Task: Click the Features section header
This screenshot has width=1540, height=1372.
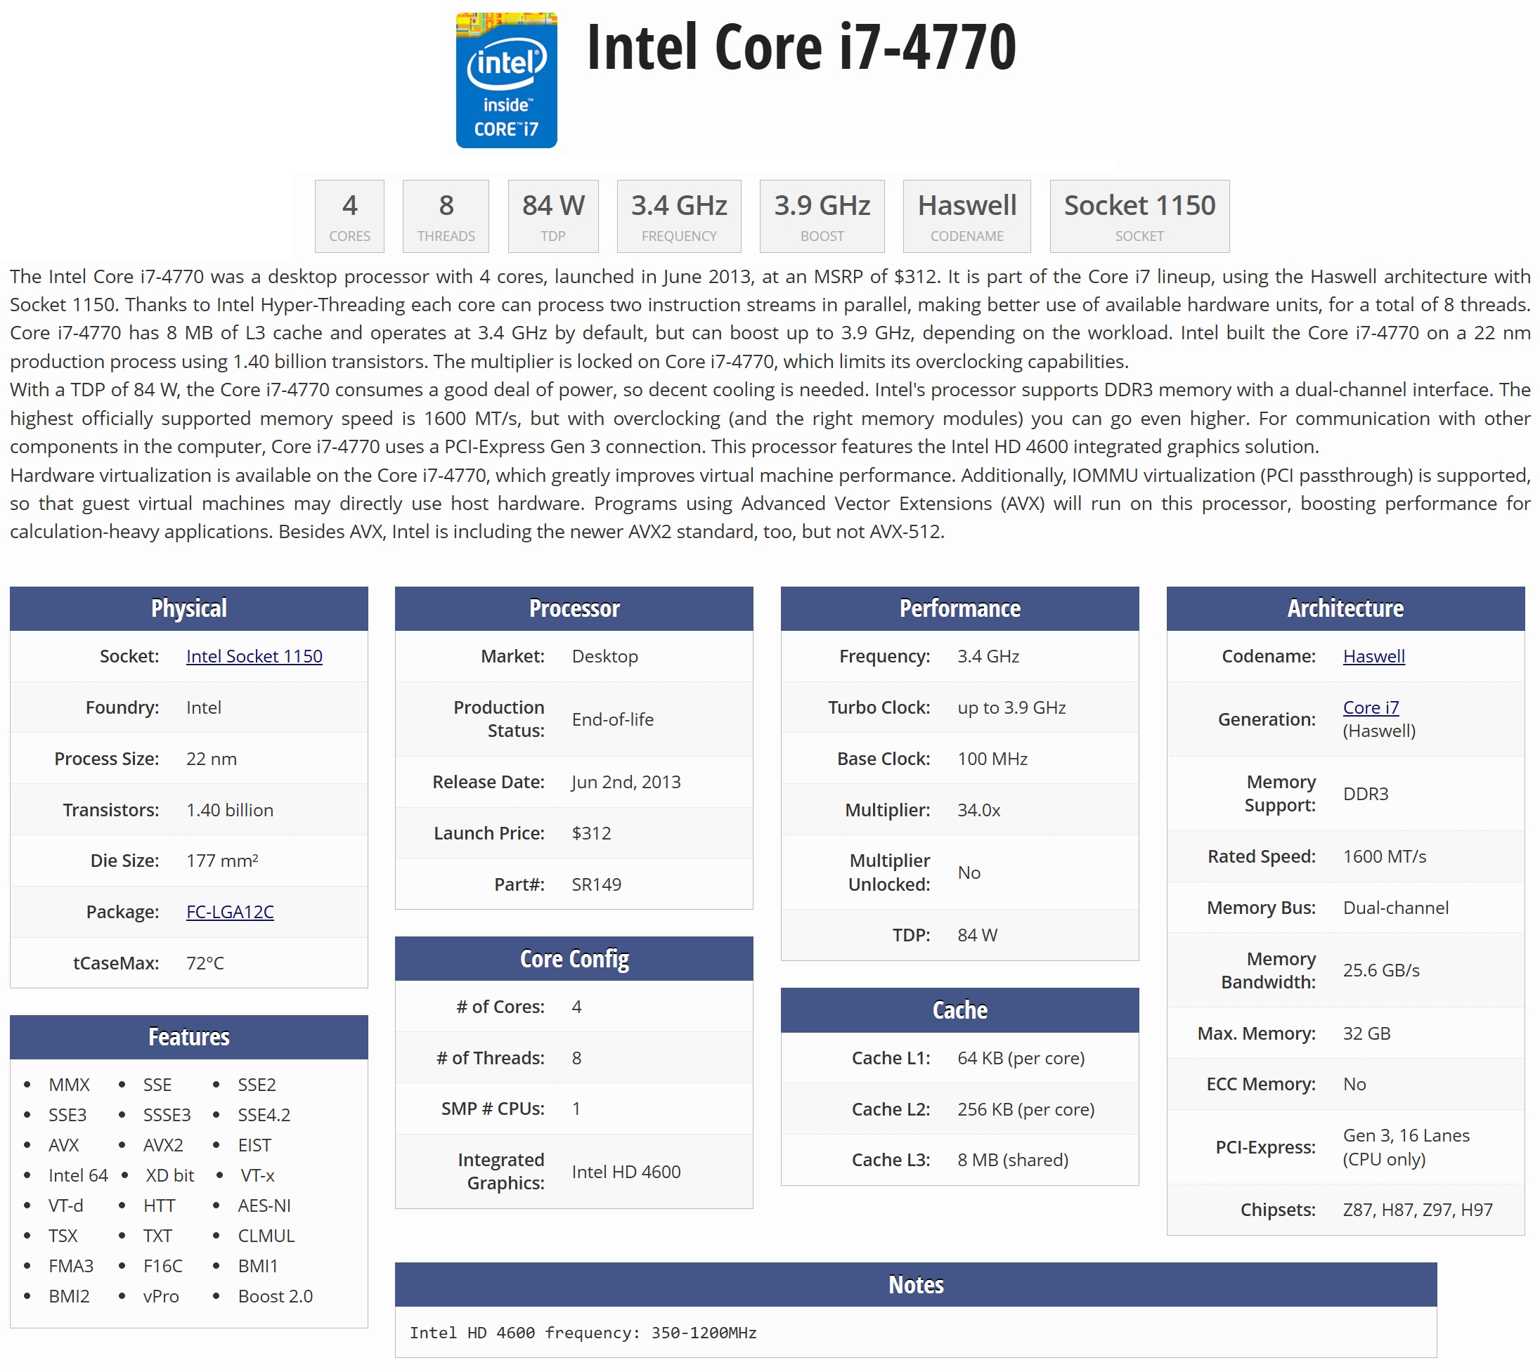Action: point(188,1036)
